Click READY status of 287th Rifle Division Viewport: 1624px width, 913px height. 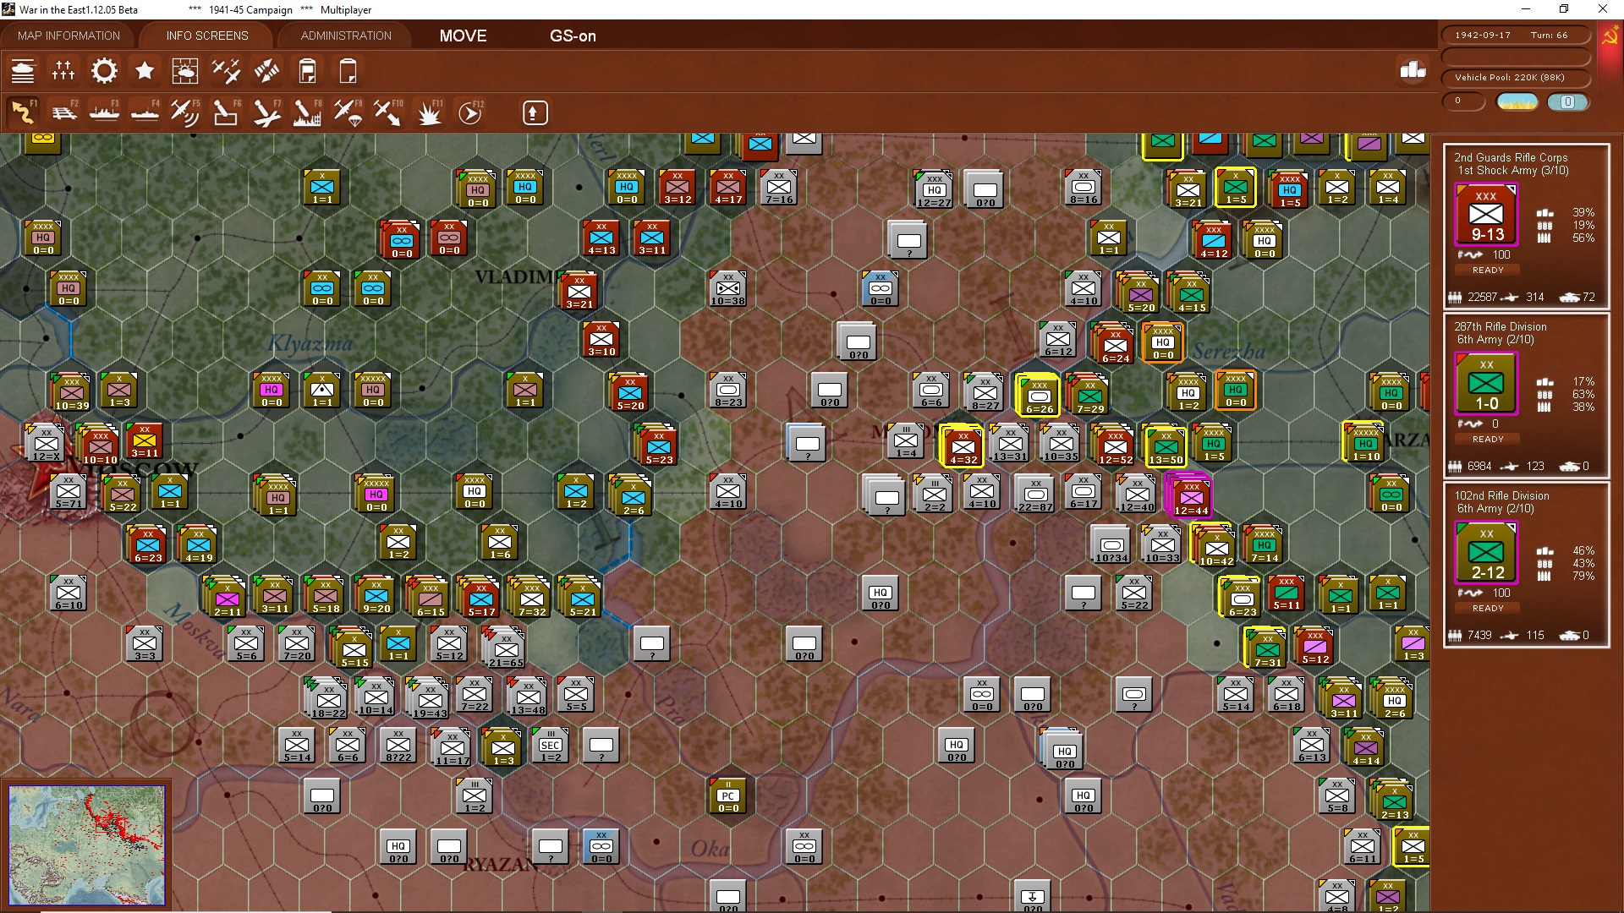1488,440
